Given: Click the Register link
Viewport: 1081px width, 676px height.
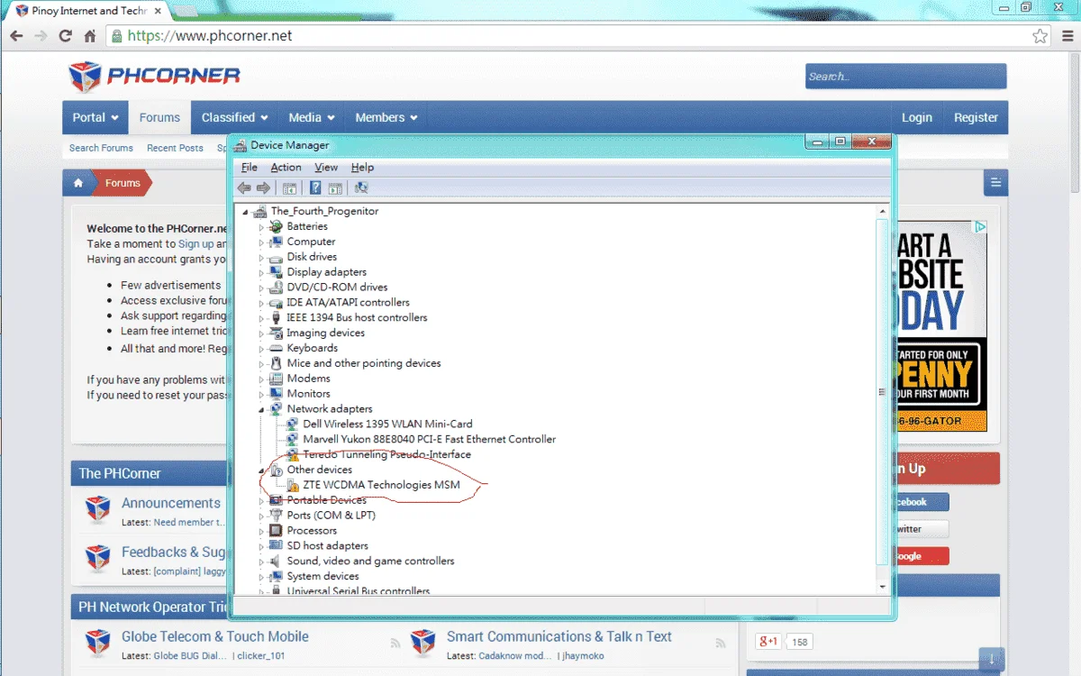Looking at the screenshot, I should coord(976,117).
